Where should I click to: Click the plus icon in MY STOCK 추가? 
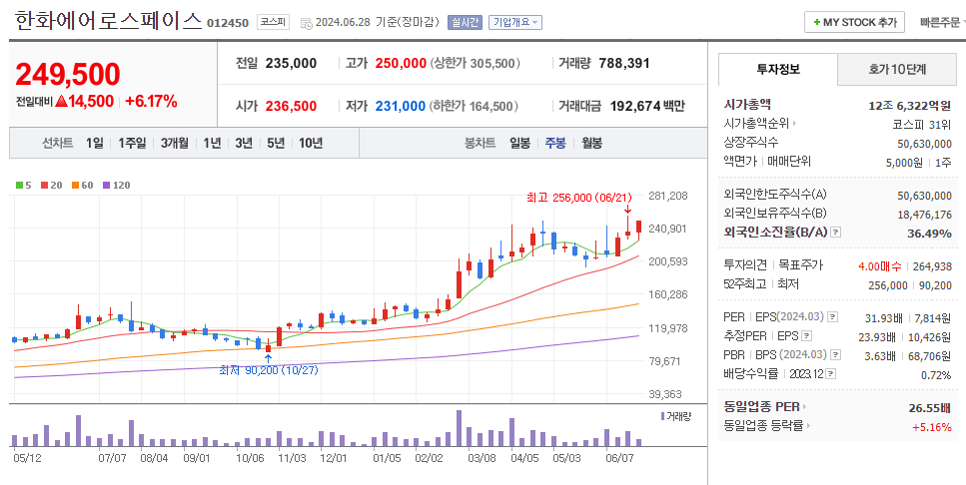click(817, 22)
